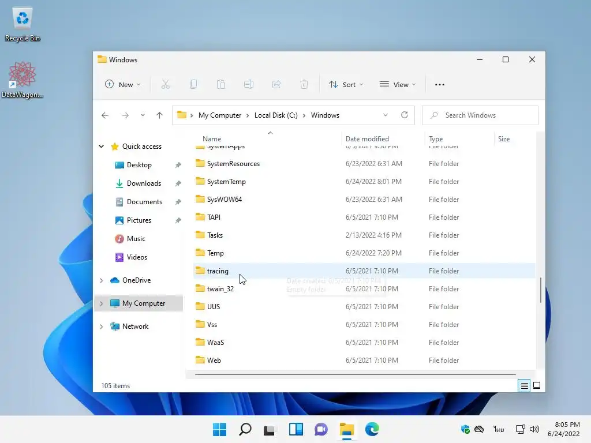Open Chat app on taskbar

pyautogui.click(x=321, y=429)
